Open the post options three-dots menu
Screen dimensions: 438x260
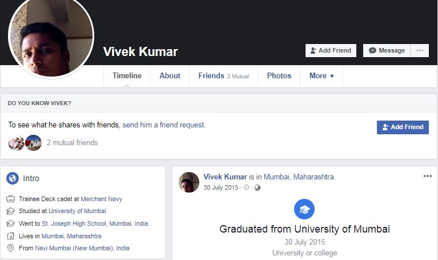click(427, 176)
